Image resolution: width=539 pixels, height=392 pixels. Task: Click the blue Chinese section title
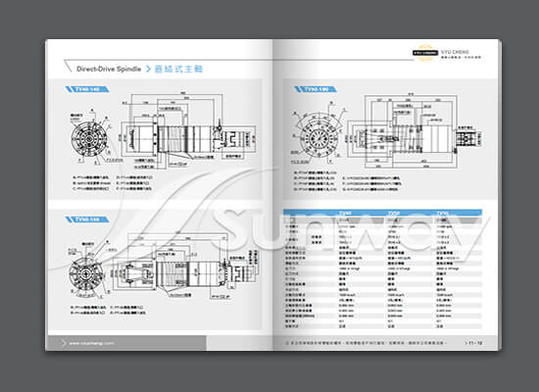178,69
